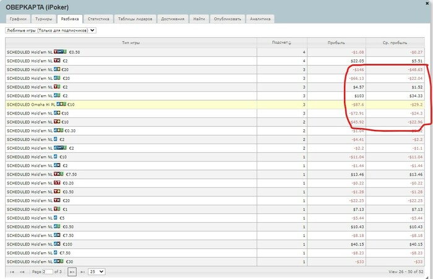Open the Таблицы лидеров tab
This screenshot has width=433, height=279.
coord(135,19)
